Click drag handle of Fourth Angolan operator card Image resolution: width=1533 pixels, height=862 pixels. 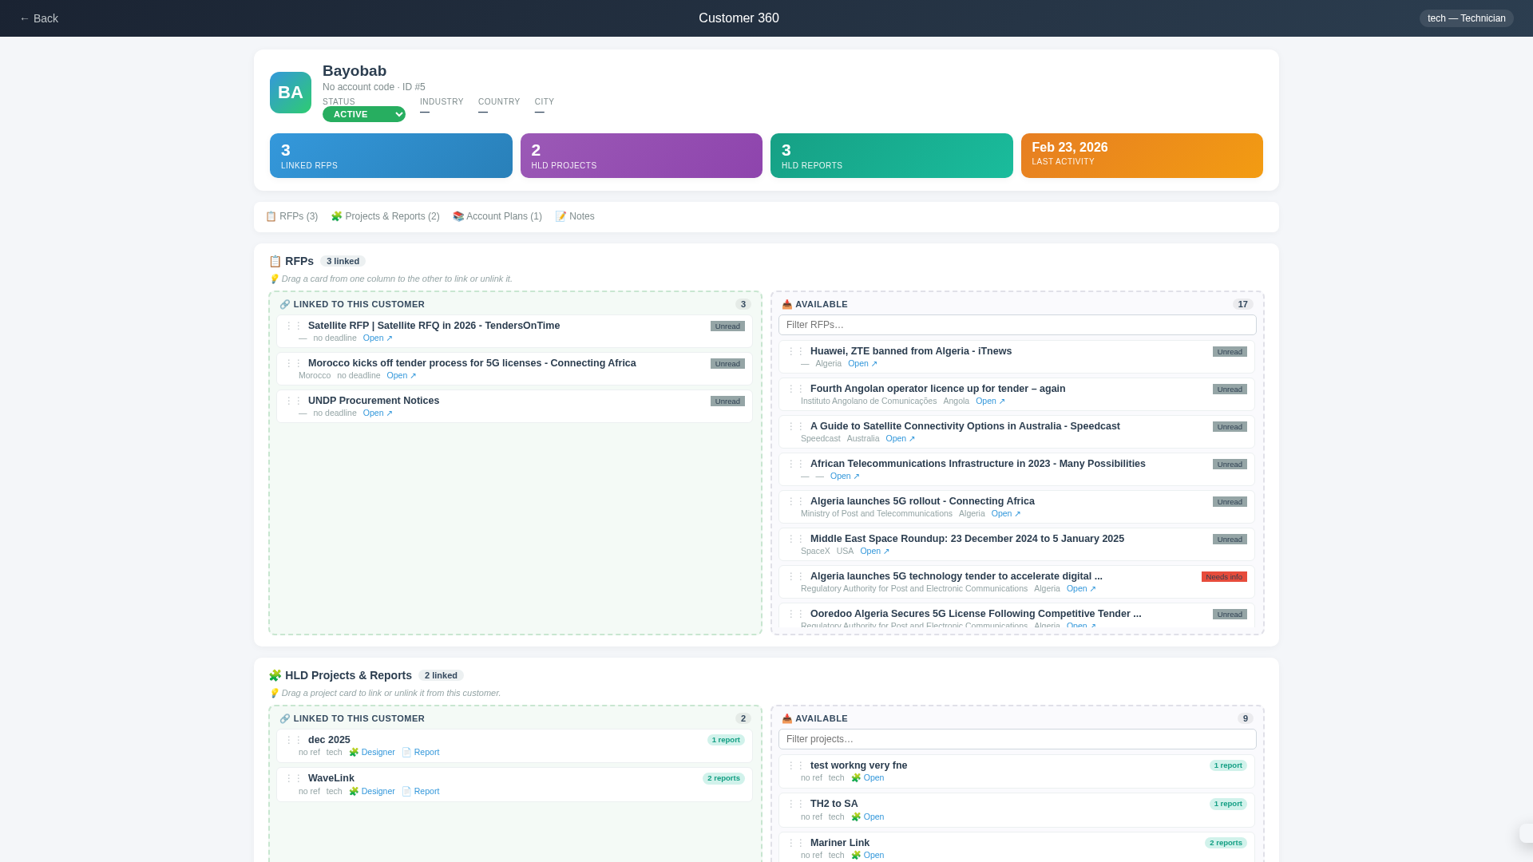tap(796, 389)
